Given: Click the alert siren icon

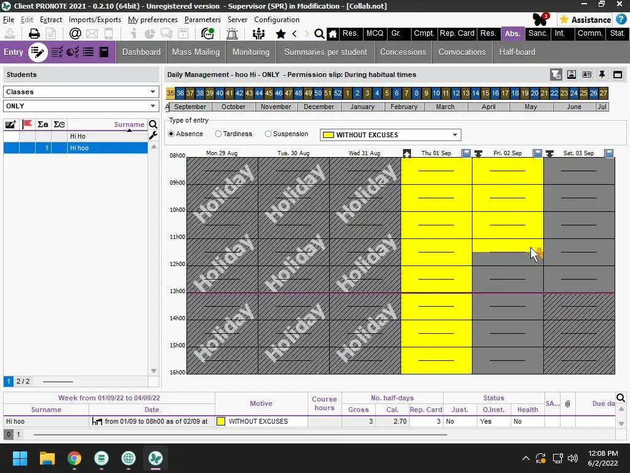Looking at the screenshot, I should click(232, 33).
